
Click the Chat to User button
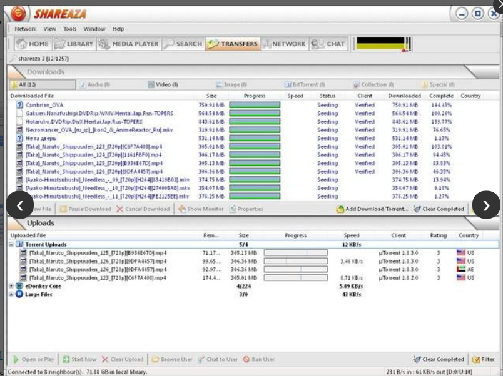coord(218,359)
